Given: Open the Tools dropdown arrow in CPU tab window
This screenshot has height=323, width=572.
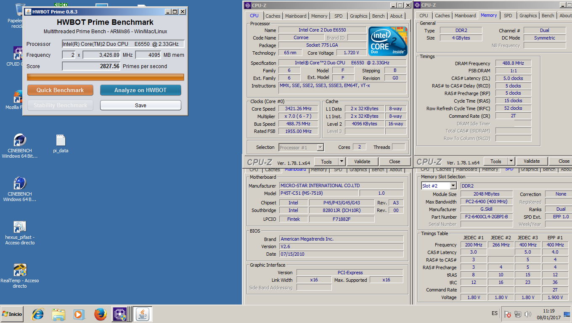Looking at the screenshot, I should pyautogui.click(x=342, y=161).
